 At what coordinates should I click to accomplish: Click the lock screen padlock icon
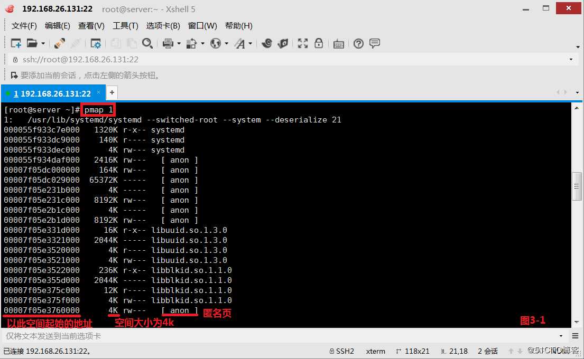[319, 43]
